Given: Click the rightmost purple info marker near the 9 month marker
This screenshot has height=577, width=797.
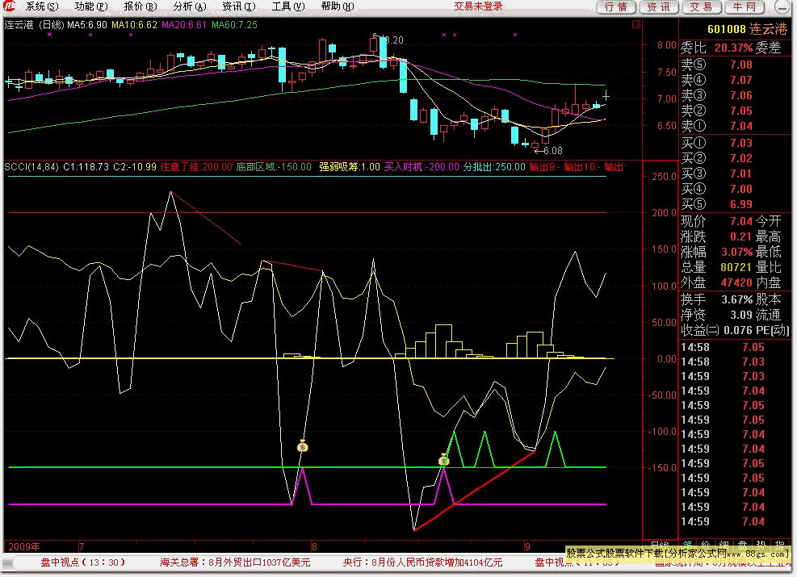Looking at the screenshot, I should (515, 35).
